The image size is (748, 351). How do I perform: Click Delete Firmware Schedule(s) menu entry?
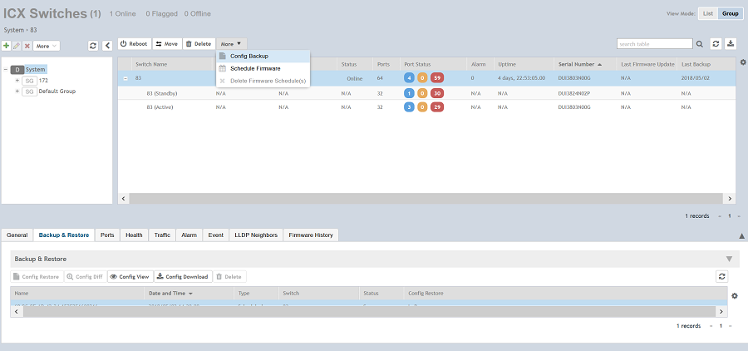coord(263,81)
